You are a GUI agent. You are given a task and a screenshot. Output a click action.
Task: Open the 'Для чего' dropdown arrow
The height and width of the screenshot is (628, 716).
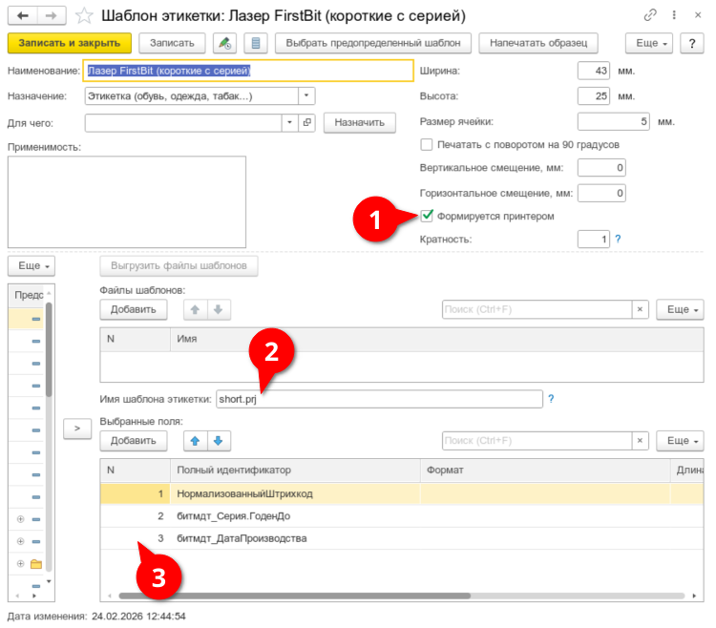point(289,122)
